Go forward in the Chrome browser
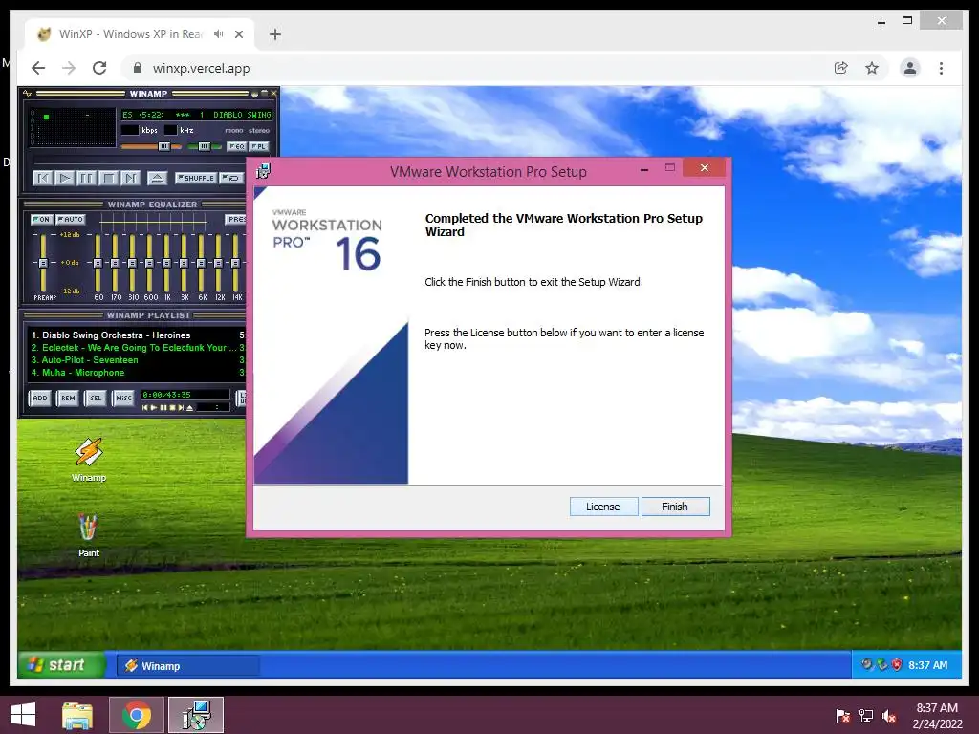Image resolution: width=979 pixels, height=734 pixels. tap(69, 68)
